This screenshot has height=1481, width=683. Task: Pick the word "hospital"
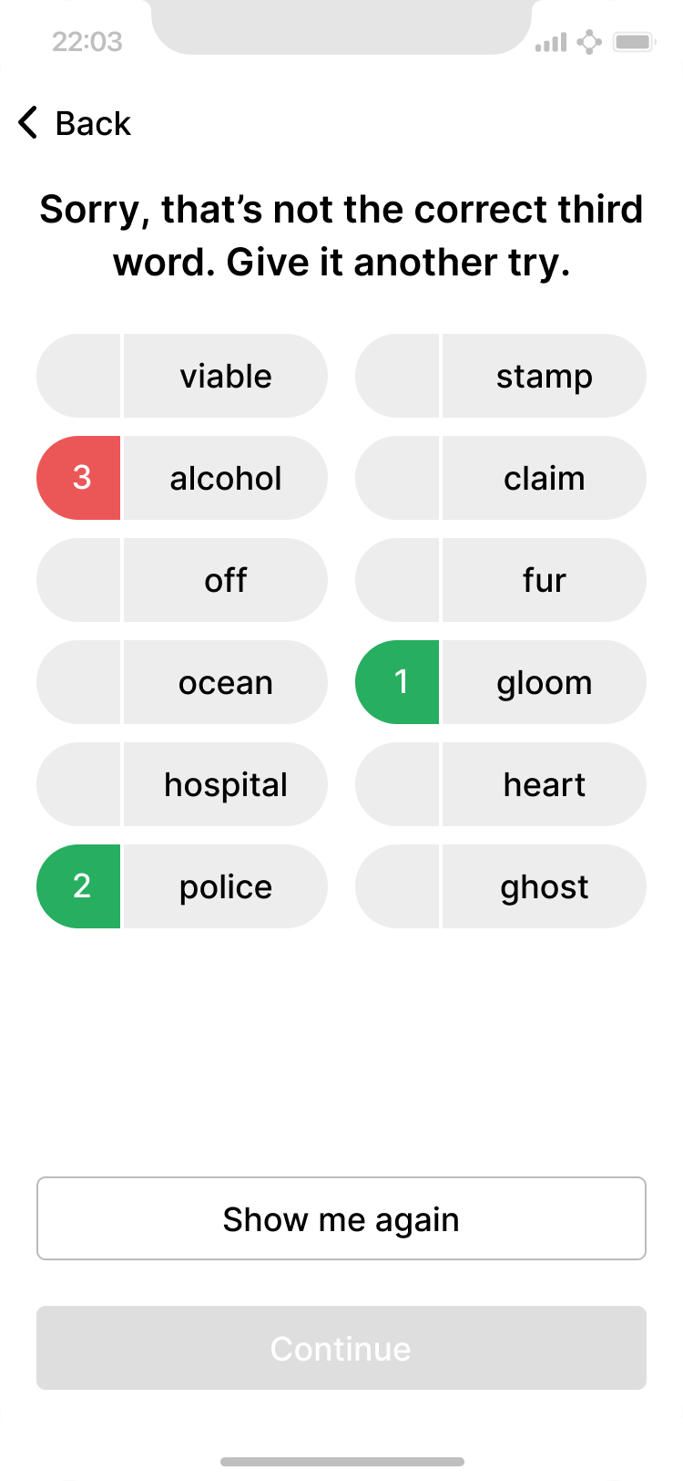point(225,784)
